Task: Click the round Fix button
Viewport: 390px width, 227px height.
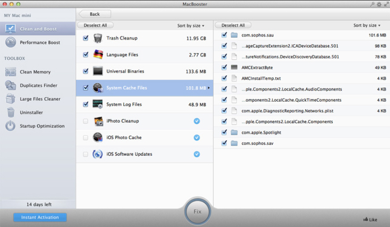Action: pyautogui.click(x=198, y=212)
